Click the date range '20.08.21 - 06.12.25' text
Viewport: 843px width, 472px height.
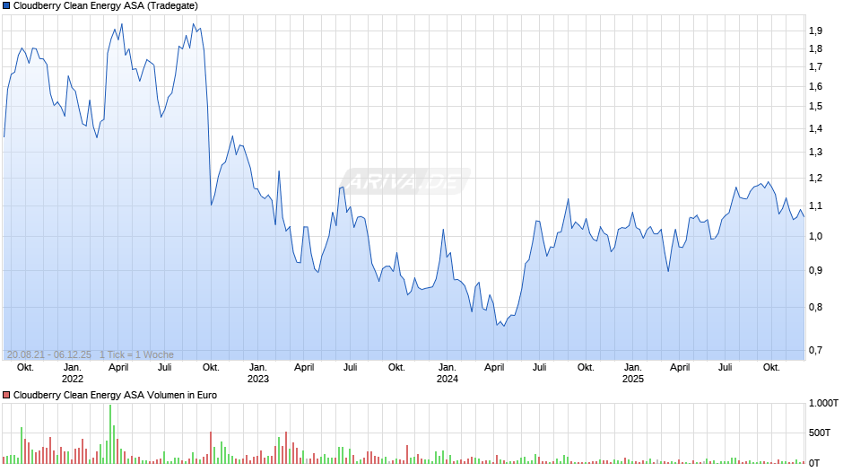point(49,354)
